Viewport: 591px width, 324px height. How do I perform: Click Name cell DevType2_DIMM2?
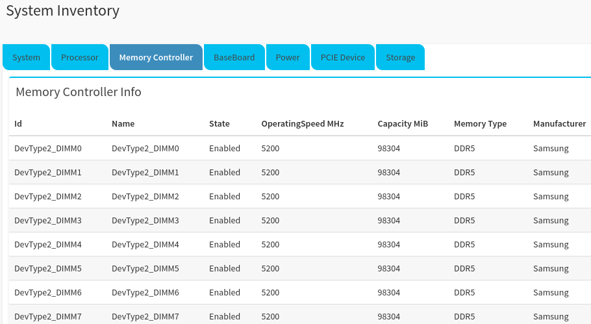pyautogui.click(x=145, y=197)
